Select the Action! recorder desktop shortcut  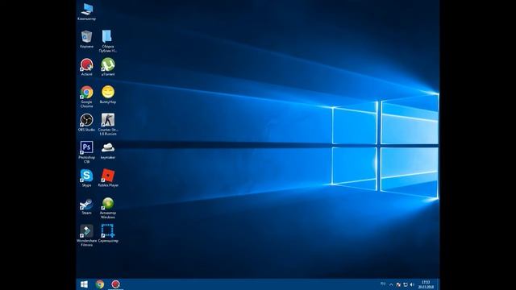[86, 67]
